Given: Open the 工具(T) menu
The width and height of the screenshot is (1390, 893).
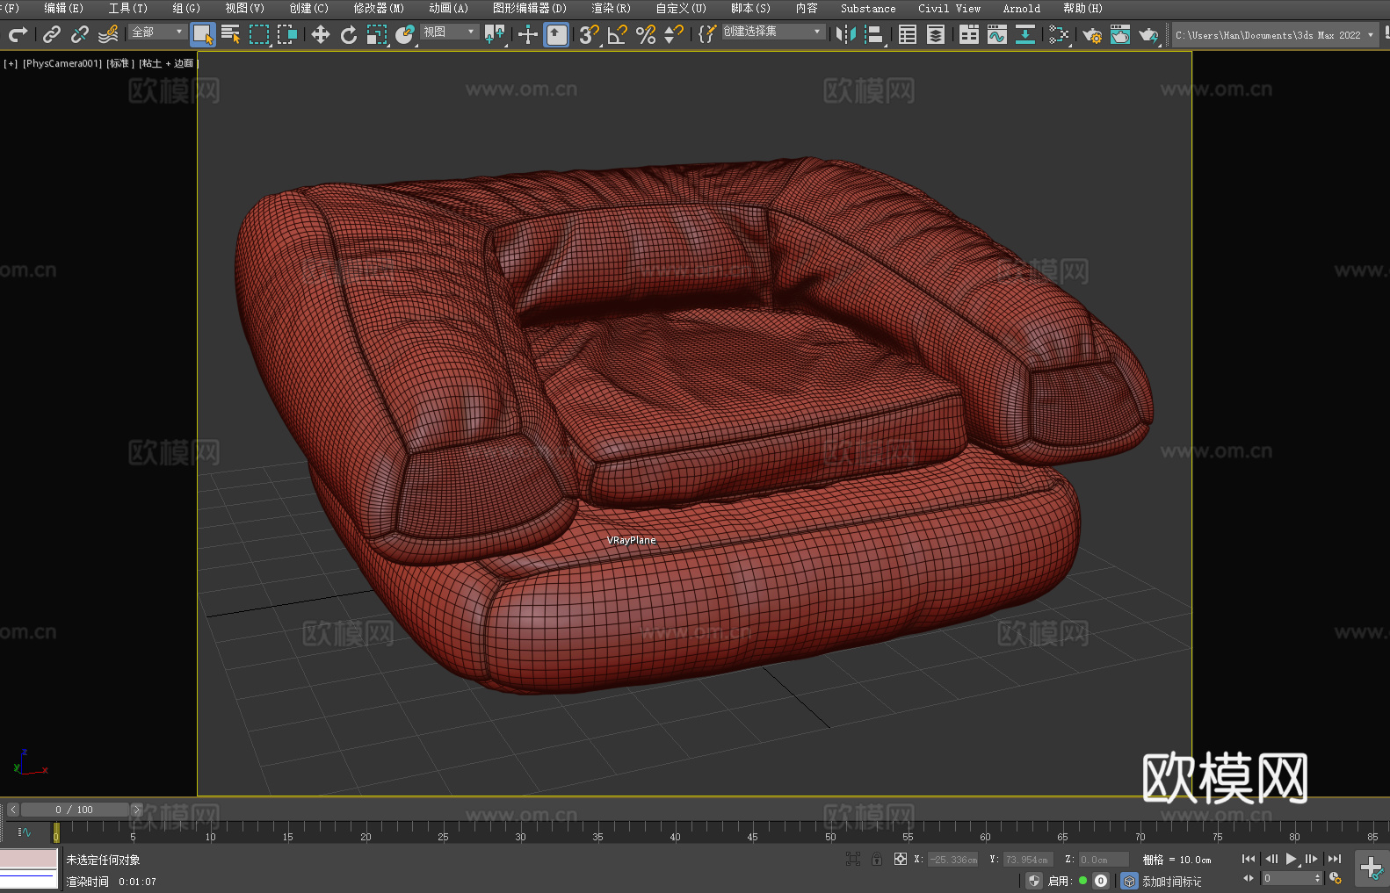Looking at the screenshot, I should pos(128,8).
